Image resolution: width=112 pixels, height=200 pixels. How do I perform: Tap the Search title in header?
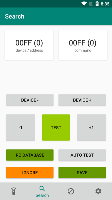pyautogui.click(x=15, y=16)
